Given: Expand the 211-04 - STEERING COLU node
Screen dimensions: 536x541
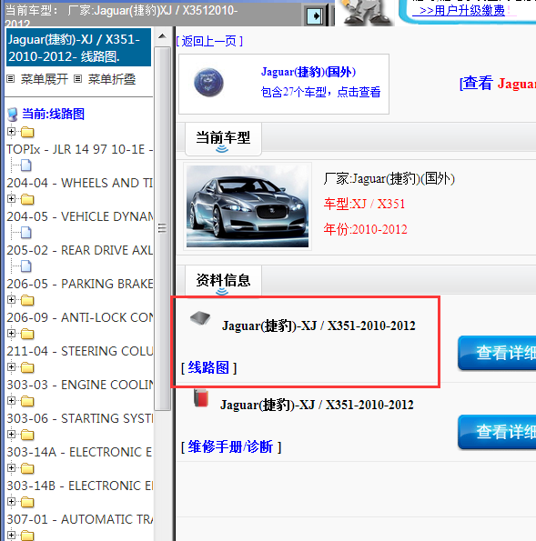Looking at the screenshot, I should pyautogui.click(x=11, y=334).
